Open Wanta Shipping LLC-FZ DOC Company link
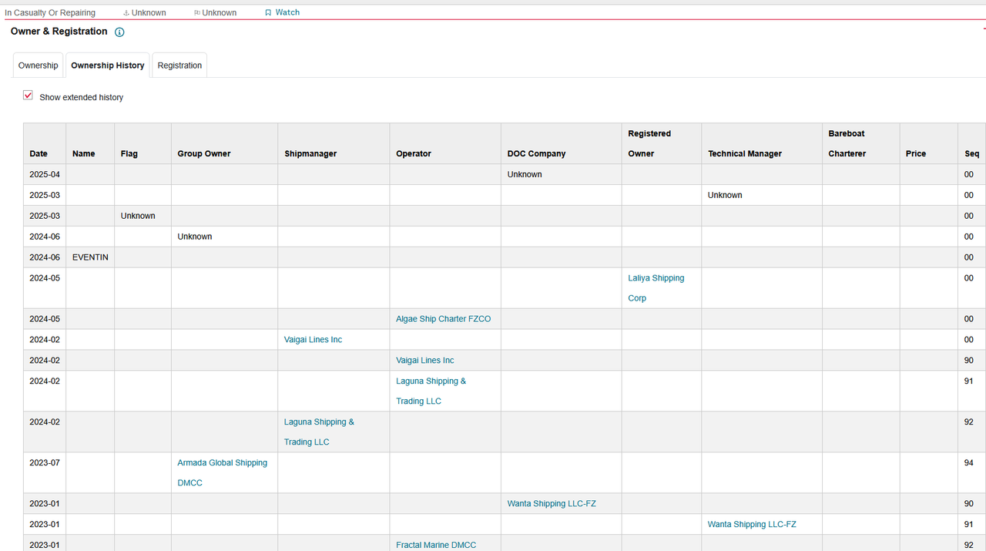This screenshot has width=986, height=551. (552, 504)
